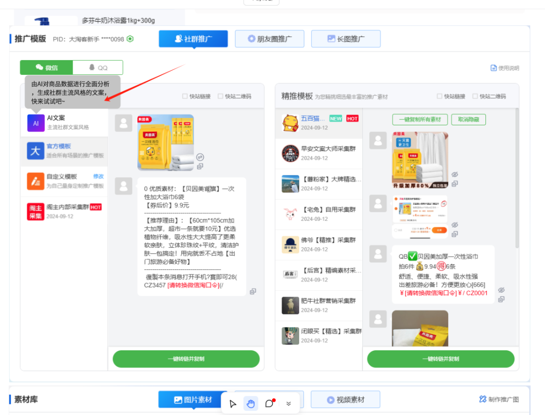Image resolution: width=545 pixels, height=415 pixels.
Task: Open the 自定义模板 orange icon
Action: [35, 181]
